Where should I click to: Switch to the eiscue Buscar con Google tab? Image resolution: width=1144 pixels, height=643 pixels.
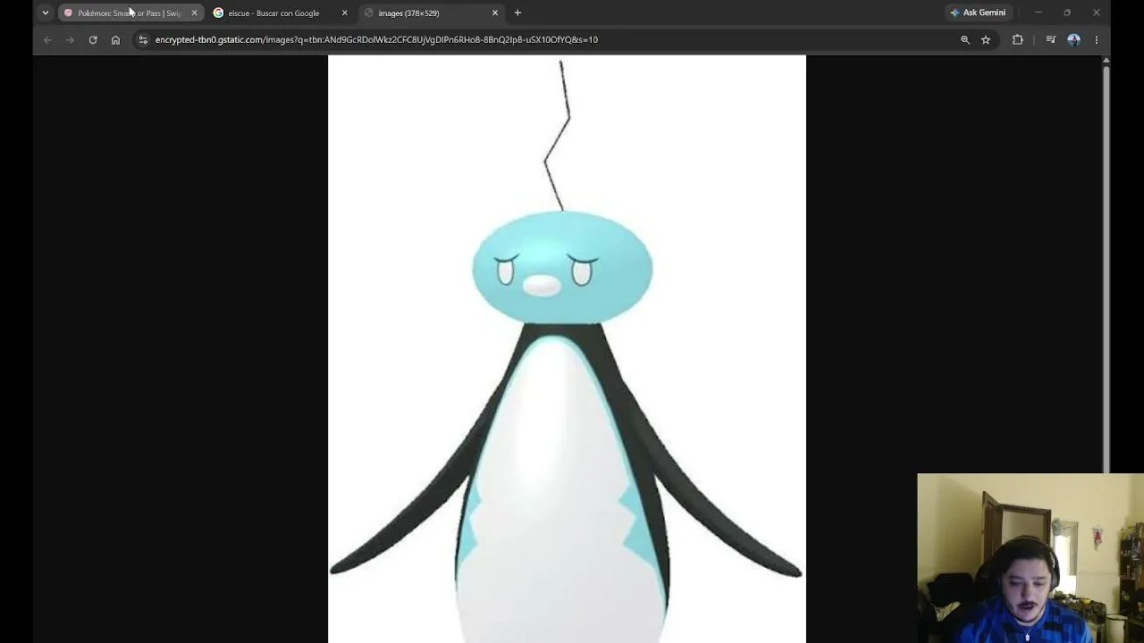(x=280, y=13)
